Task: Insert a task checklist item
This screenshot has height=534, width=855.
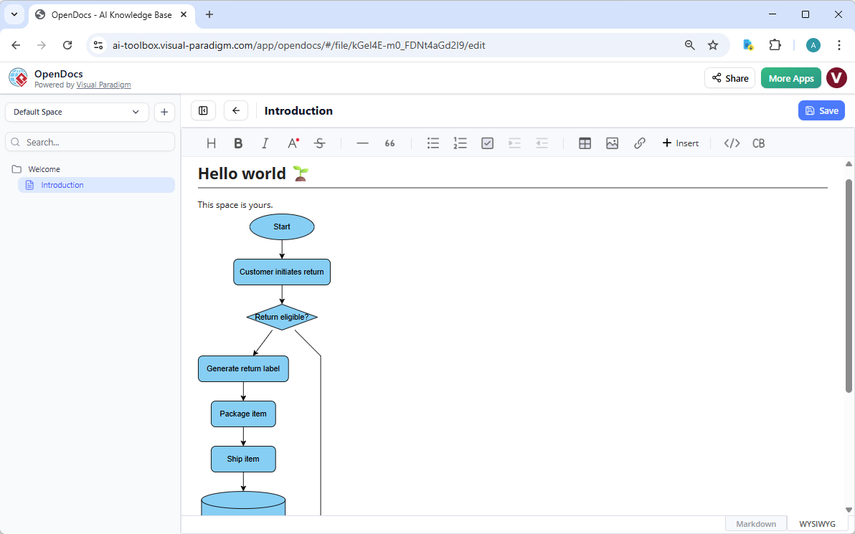Action: (x=487, y=143)
